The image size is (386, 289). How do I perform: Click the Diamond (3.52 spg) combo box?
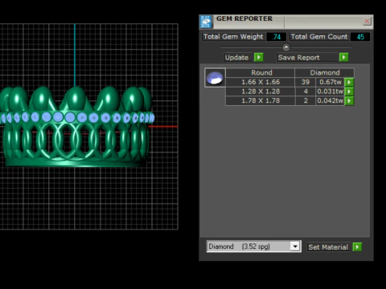(x=253, y=246)
